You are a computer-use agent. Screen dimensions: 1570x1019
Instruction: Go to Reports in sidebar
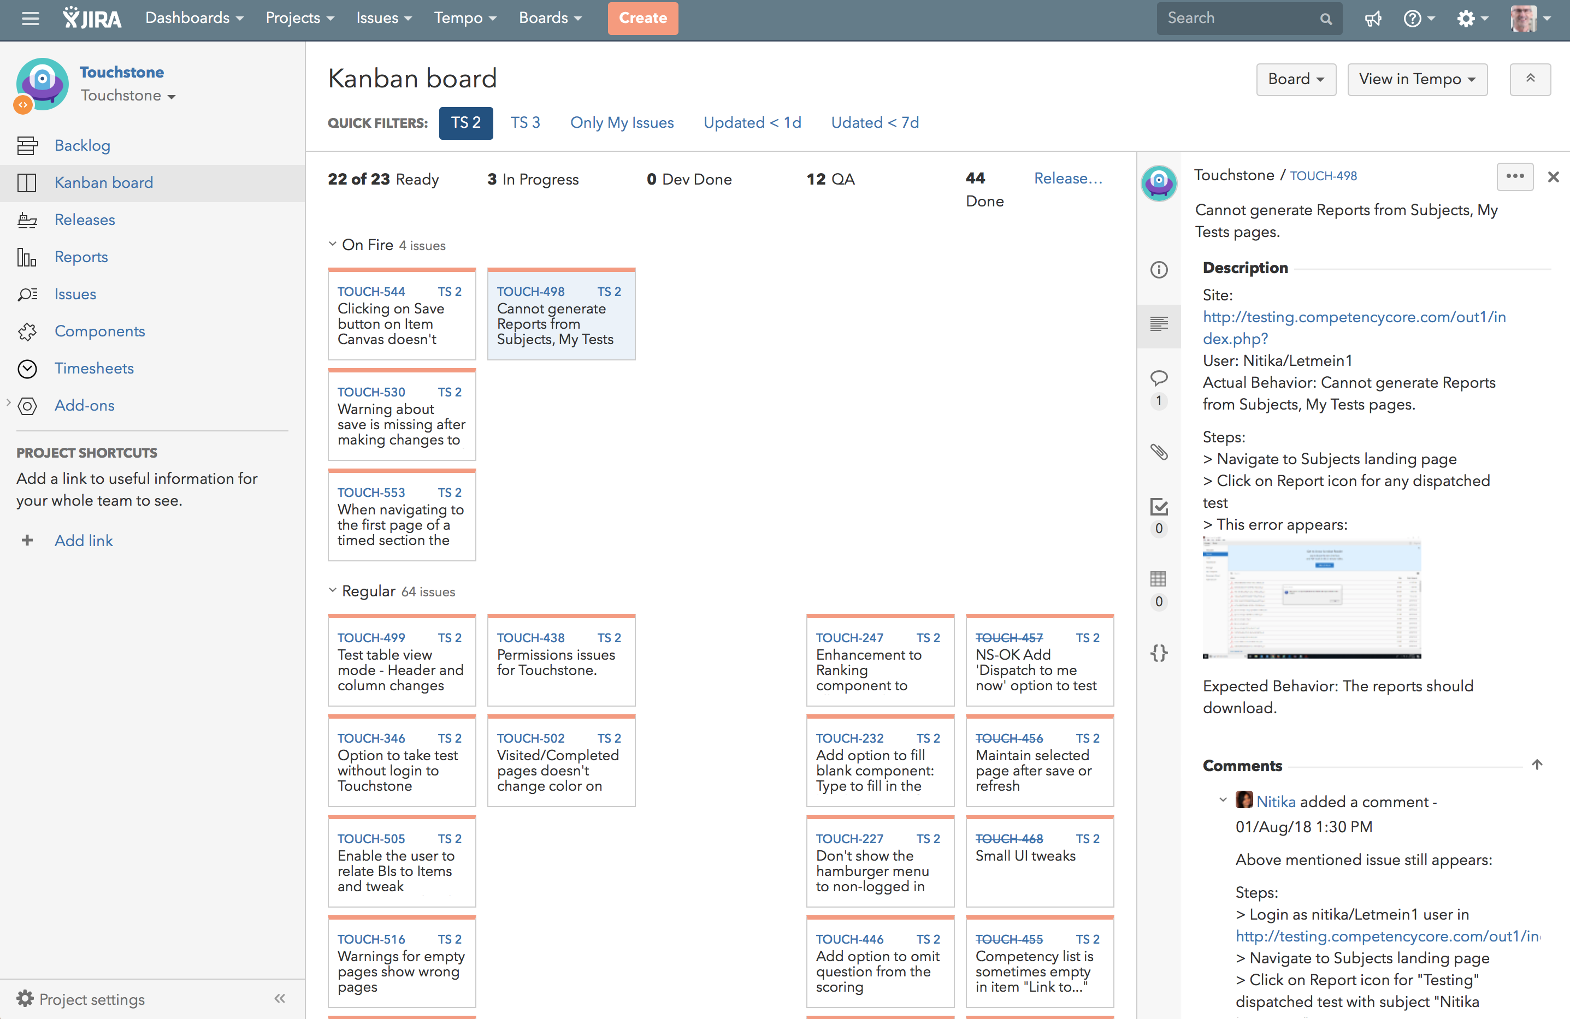81,257
